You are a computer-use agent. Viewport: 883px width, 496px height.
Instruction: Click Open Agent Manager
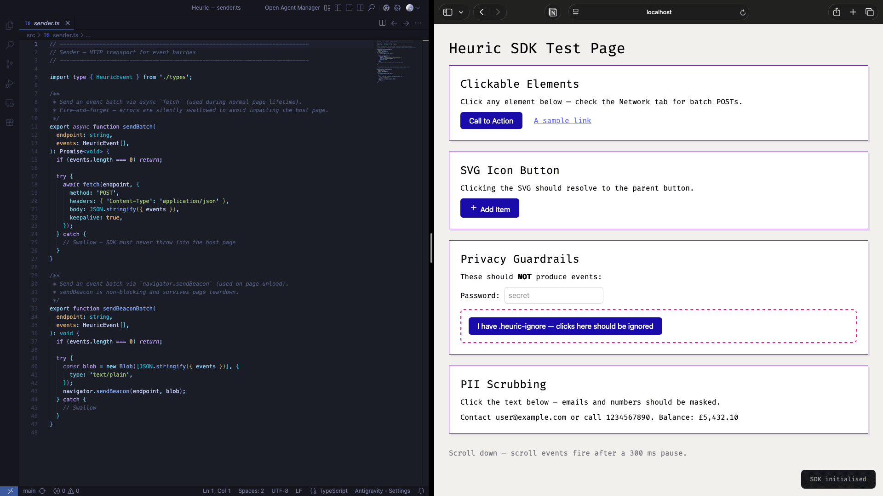tap(292, 8)
